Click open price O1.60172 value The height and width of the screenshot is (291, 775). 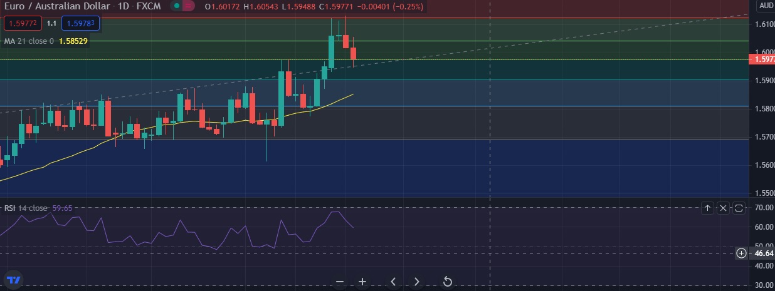(x=222, y=7)
